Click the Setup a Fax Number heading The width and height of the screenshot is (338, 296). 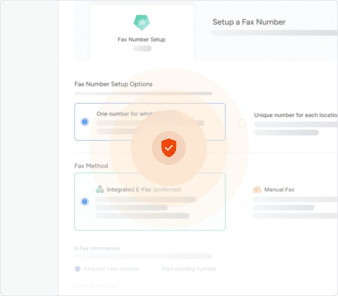click(x=249, y=22)
